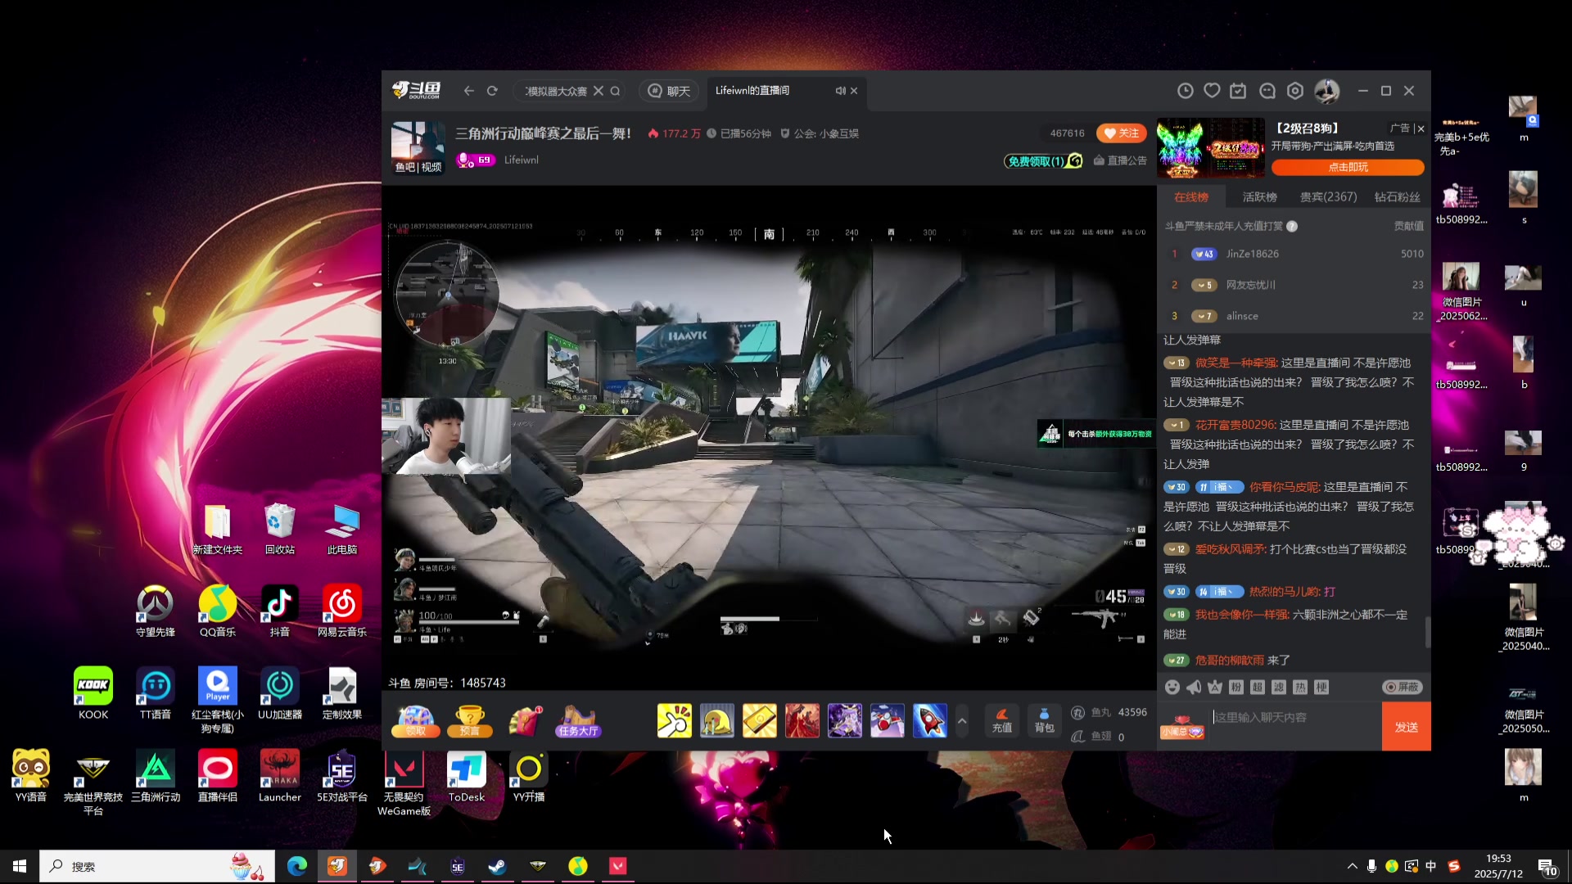Click the megaphone broadcast icon in chat
Image resolution: width=1572 pixels, height=884 pixels.
(x=1194, y=687)
